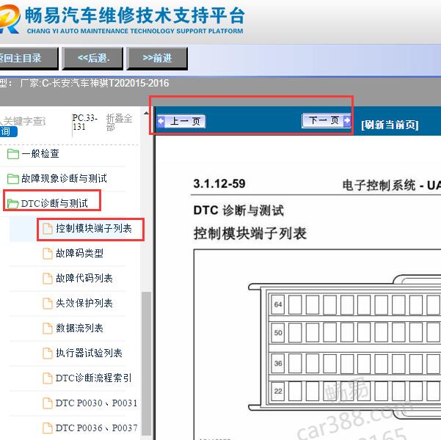This screenshot has width=441, height=440.
Task: Click the connector pin diagram image
Action: 317,345
